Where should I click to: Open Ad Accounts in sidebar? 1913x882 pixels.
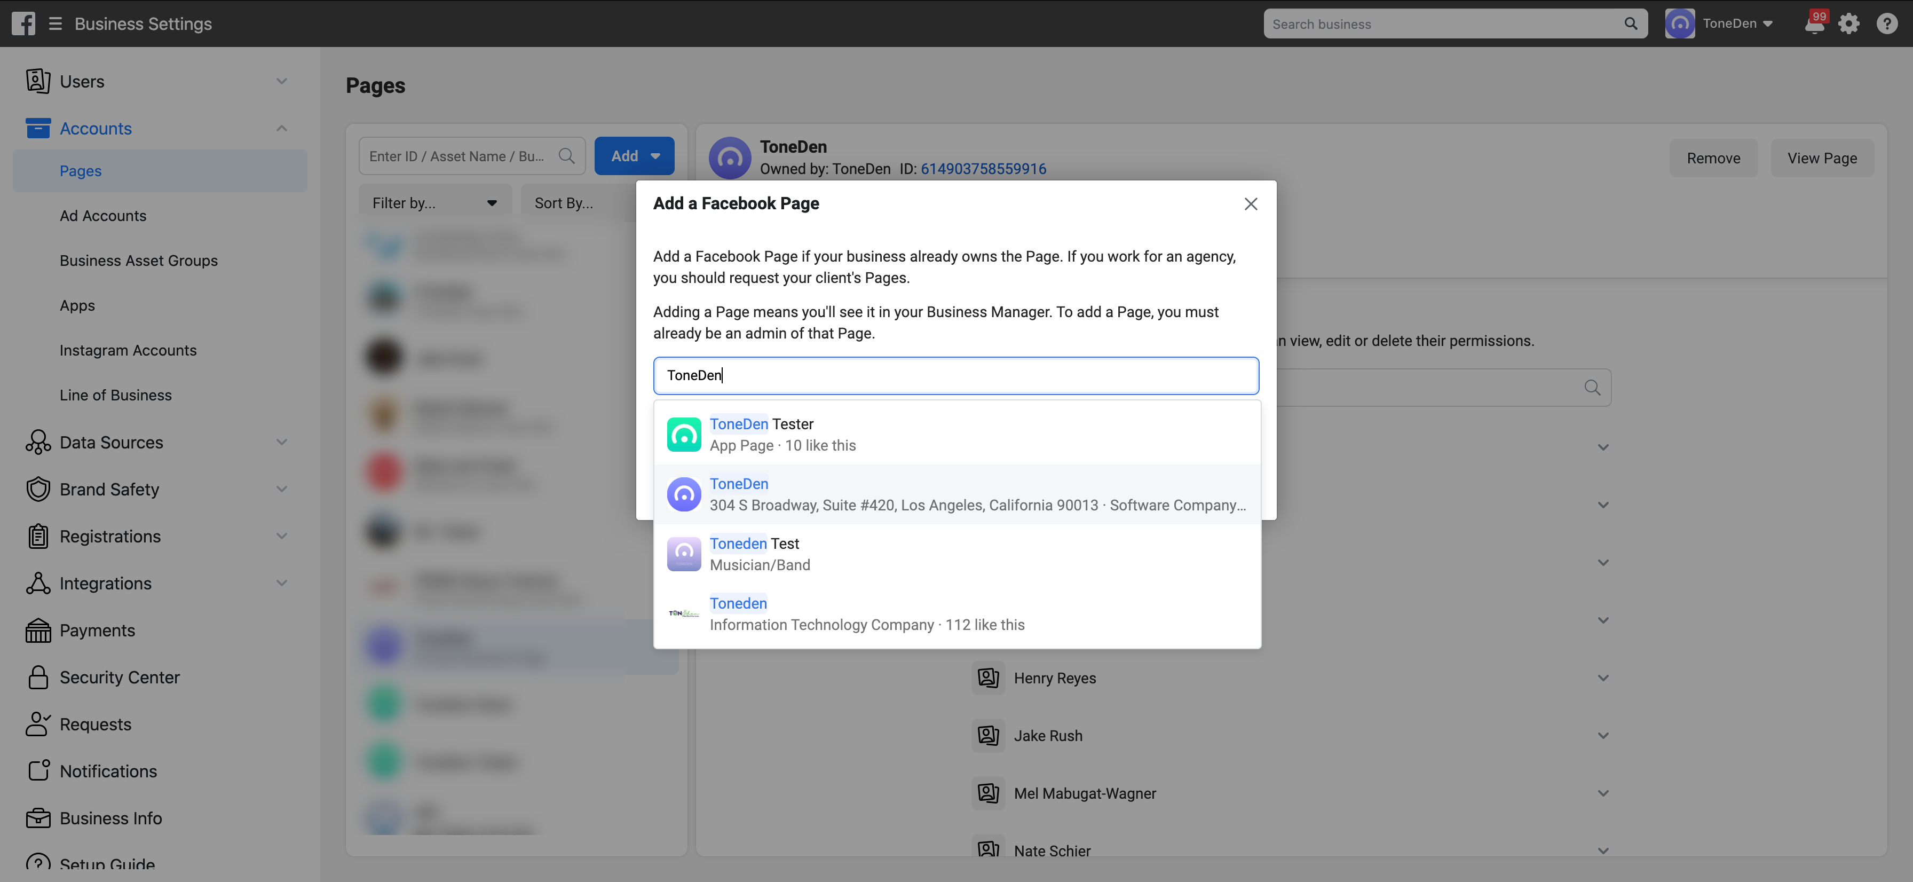[102, 216]
